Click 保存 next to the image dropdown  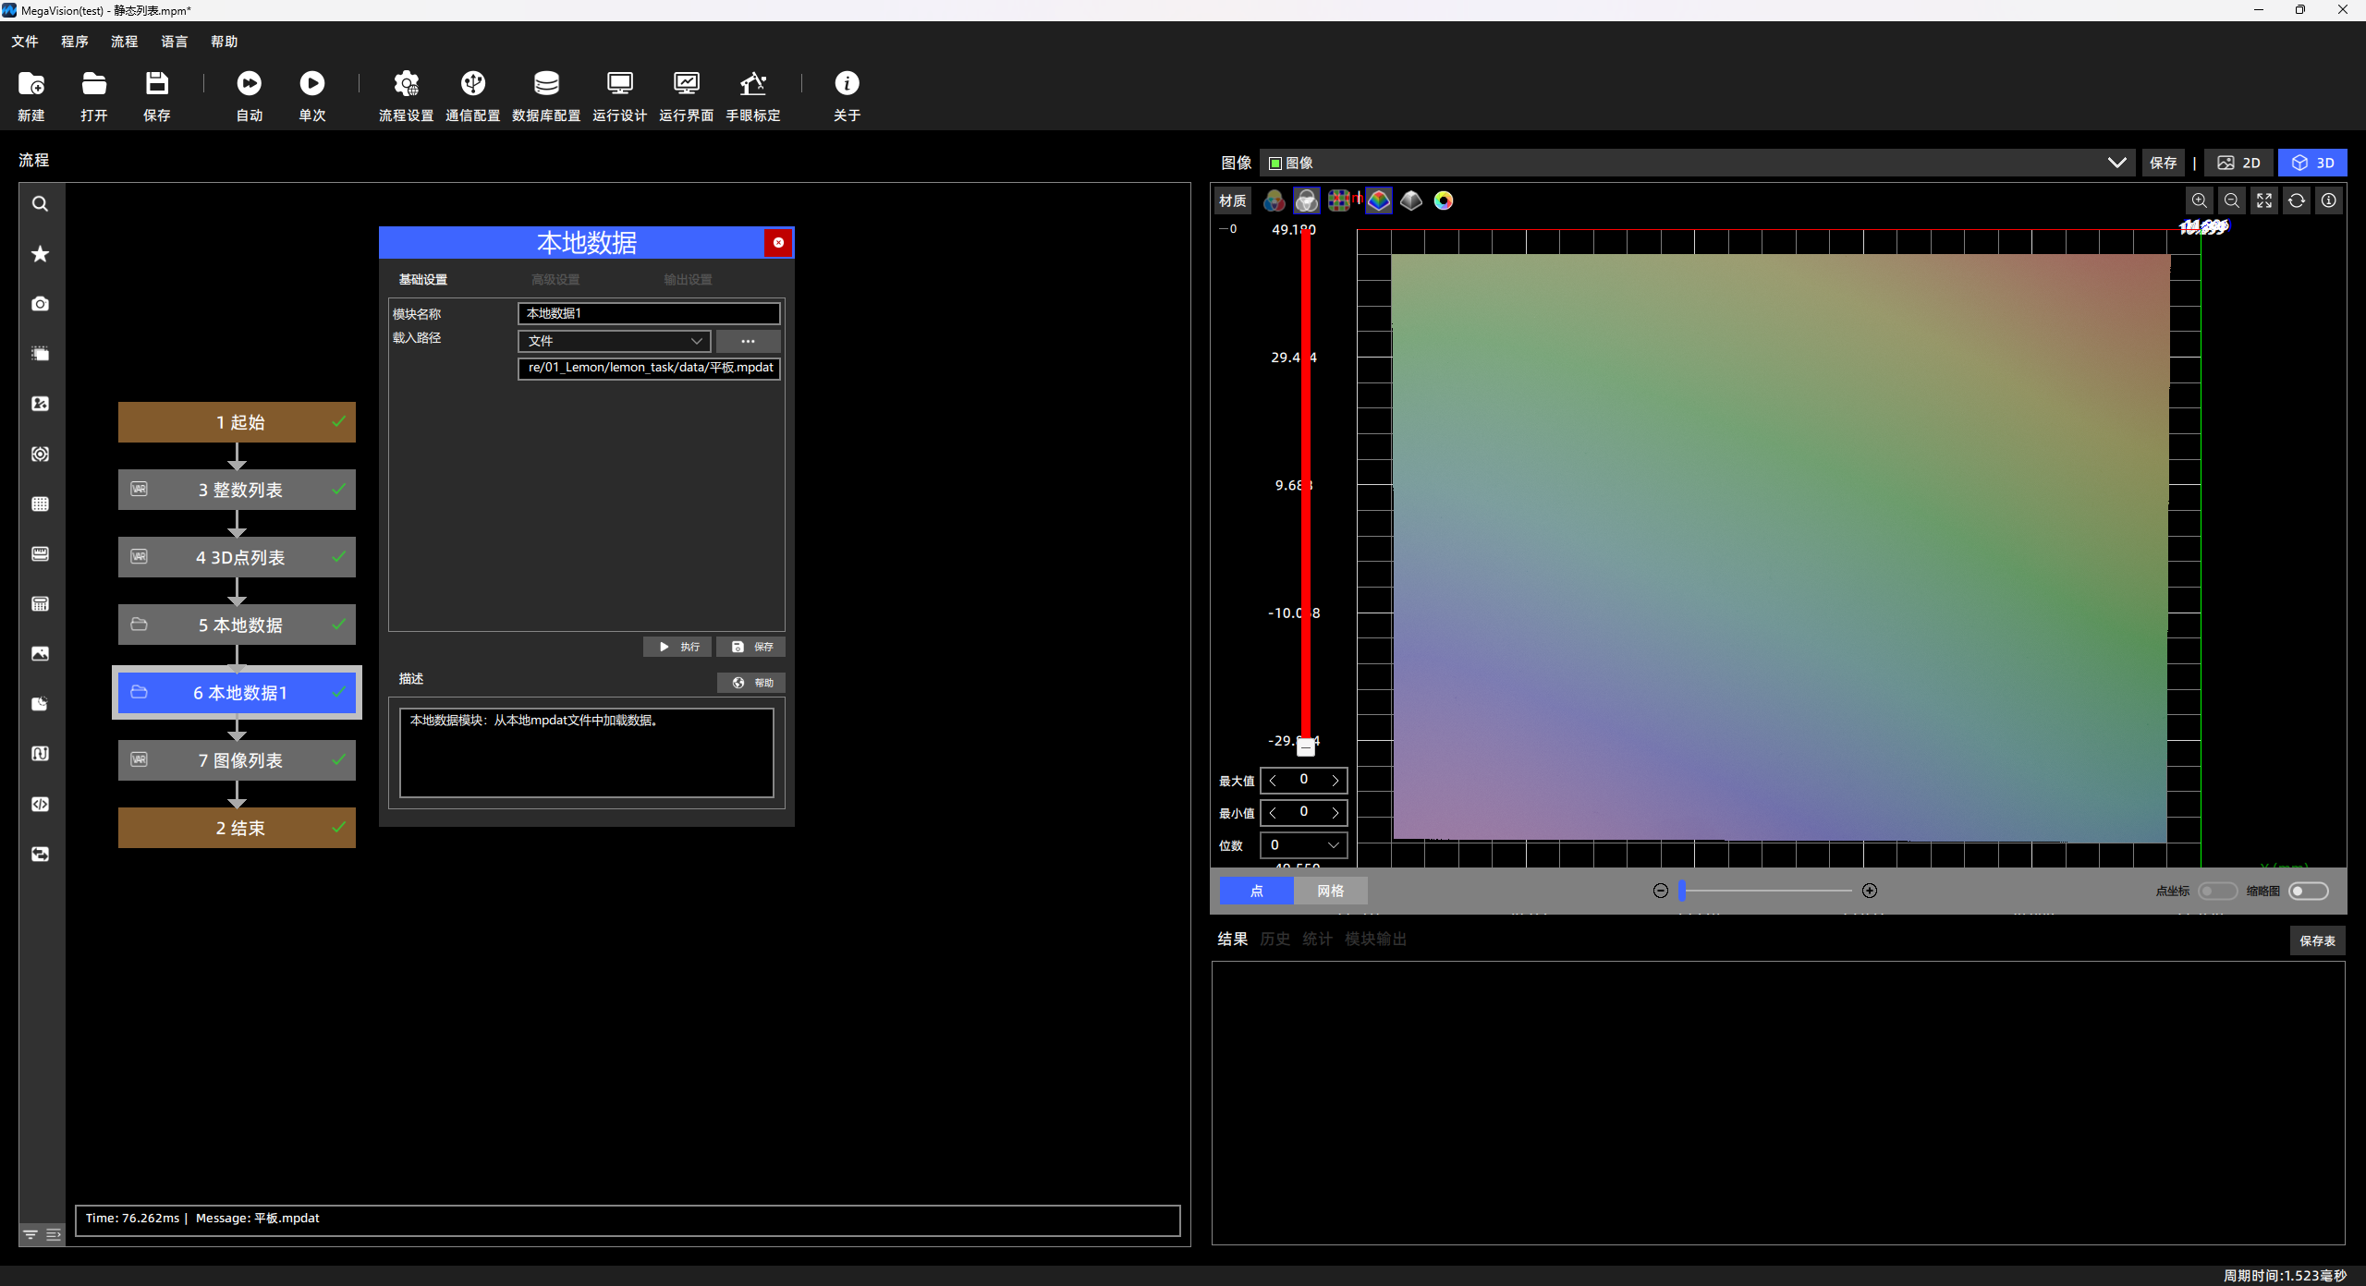pyautogui.click(x=2163, y=163)
